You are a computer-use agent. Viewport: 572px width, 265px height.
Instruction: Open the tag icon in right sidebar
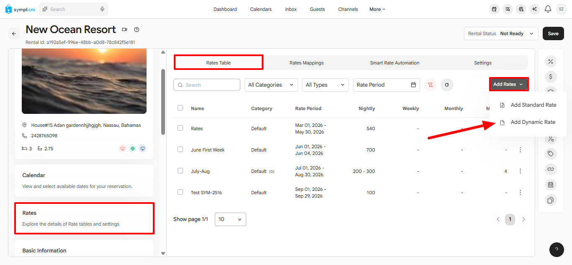[x=551, y=154]
